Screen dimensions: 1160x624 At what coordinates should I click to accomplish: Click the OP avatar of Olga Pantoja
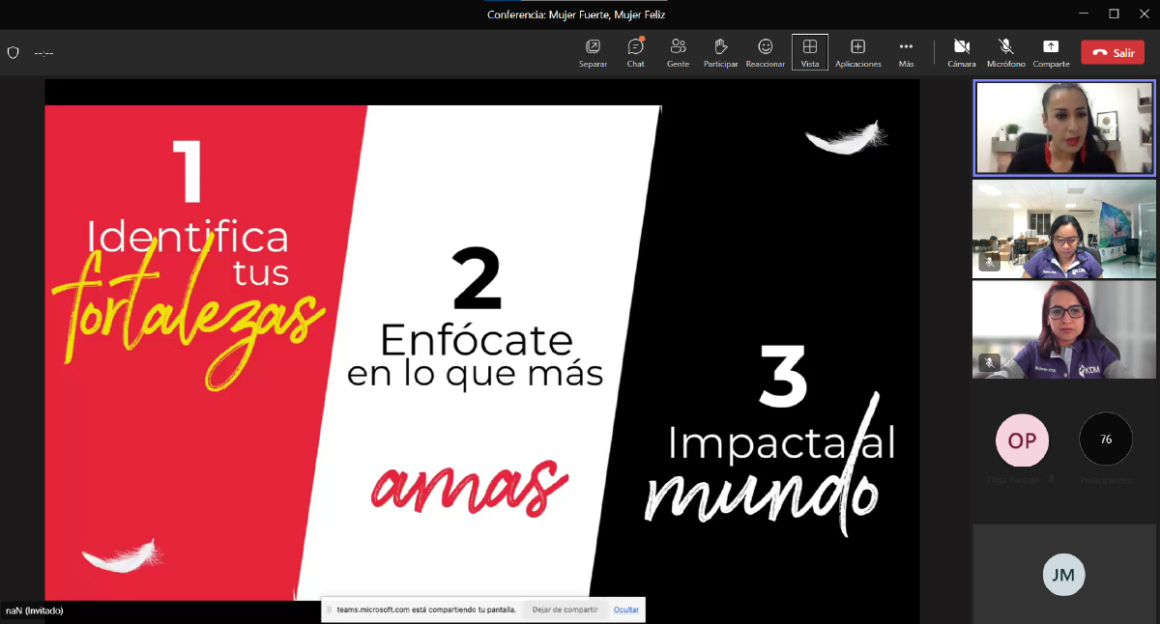pyautogui.click(x=1022, y=440)
